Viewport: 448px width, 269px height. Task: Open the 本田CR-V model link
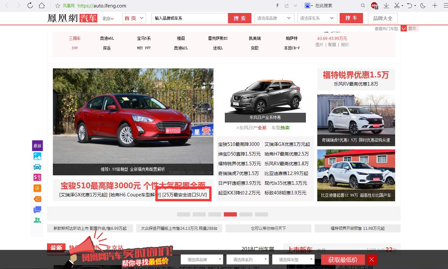tap(292, 48)
